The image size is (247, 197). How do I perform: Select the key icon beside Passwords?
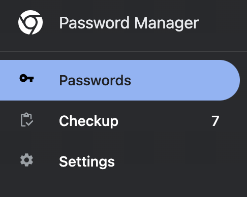27,78
